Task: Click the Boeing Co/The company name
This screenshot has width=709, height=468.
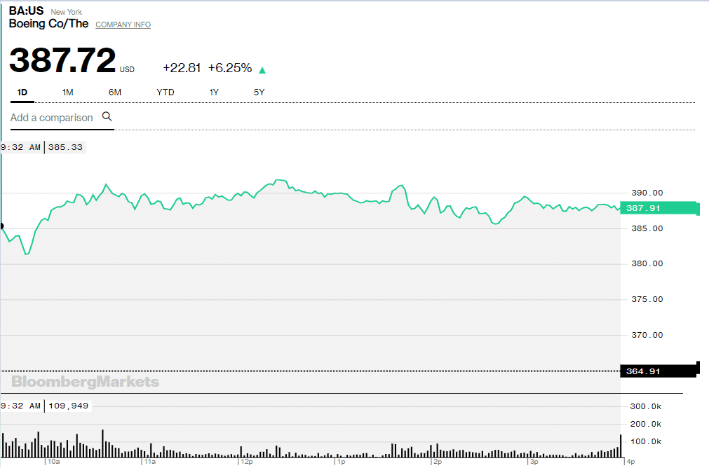Action: pyautogui.click(x=49, y=24)
